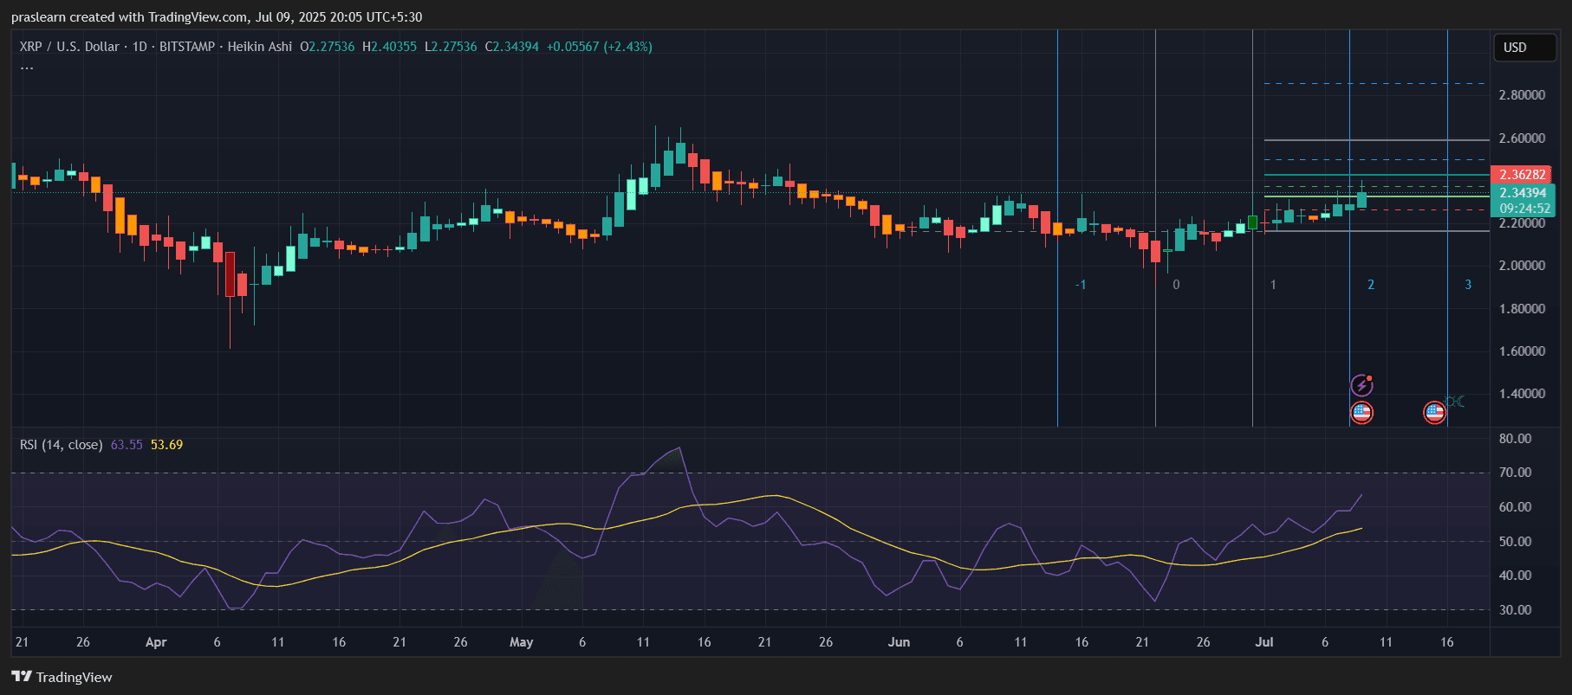
Task: Click the RSI (14, close) indicator label
Action: 61,445
